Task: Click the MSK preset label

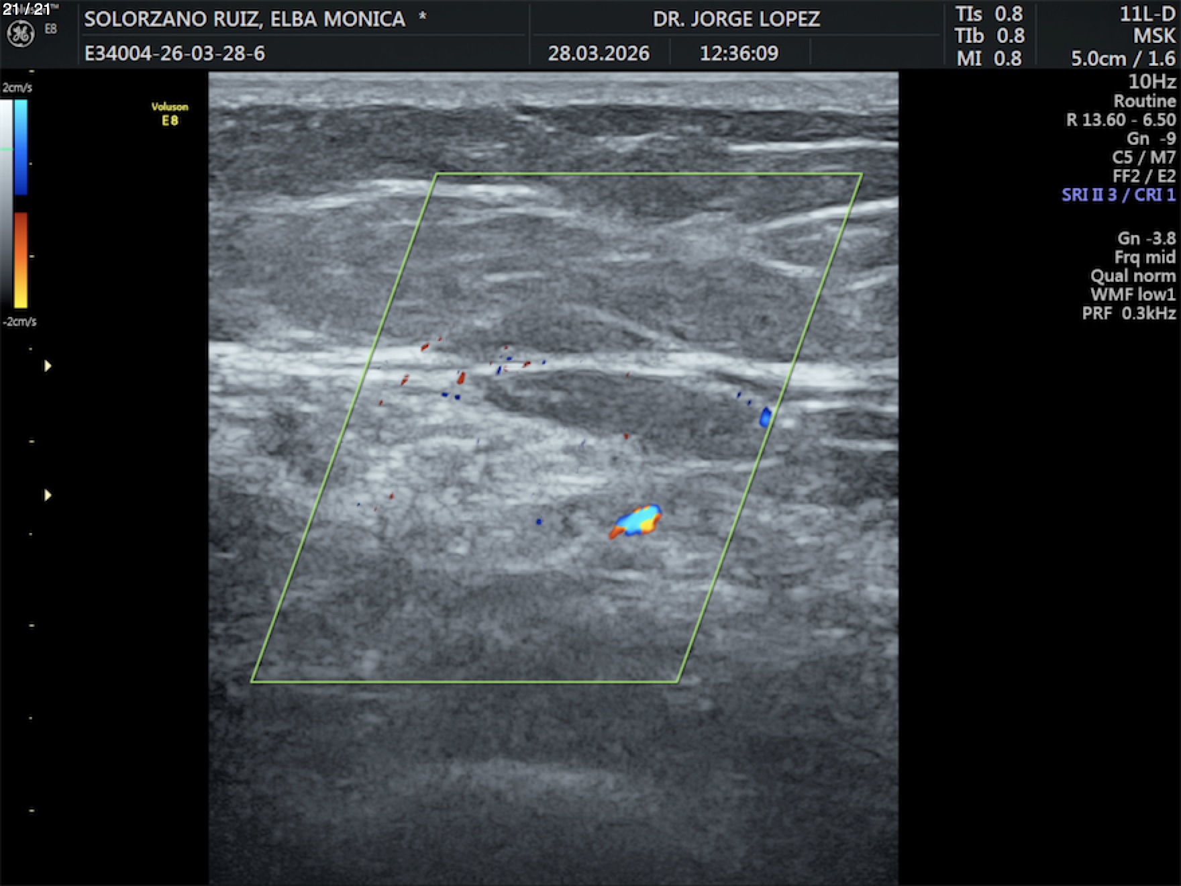Action: 1154,36
